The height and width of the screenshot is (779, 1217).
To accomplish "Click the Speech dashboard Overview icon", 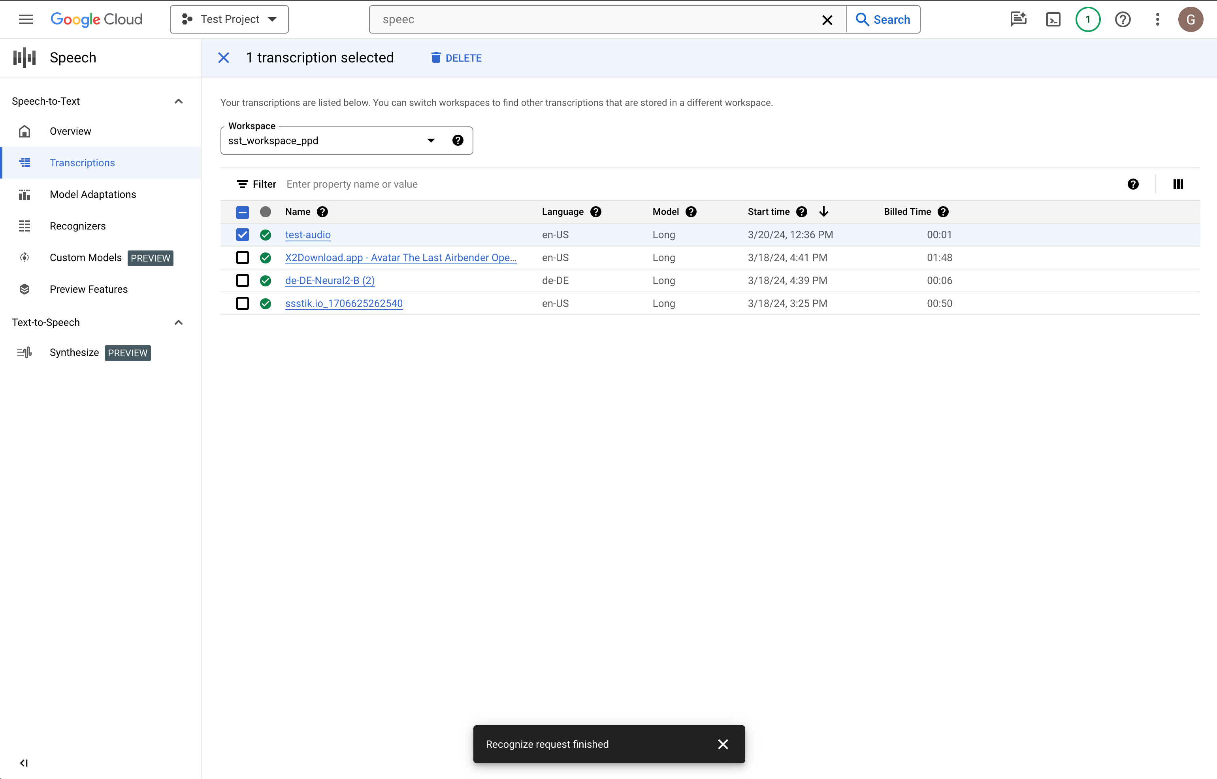I will pos(24,131).
